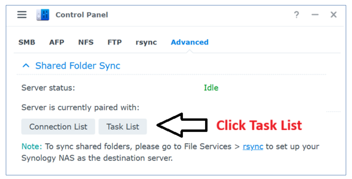Click the Control Panel app icon
The width and height of the screenshot is (352, 179).
coord(43,15)
